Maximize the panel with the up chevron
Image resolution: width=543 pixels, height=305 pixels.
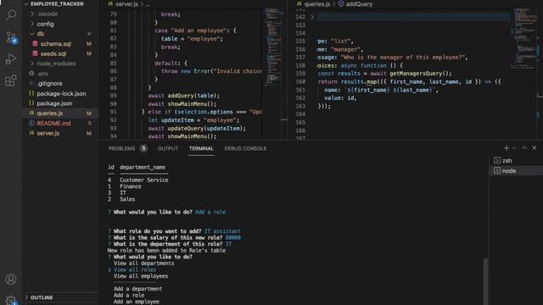[x=524, y=147]
